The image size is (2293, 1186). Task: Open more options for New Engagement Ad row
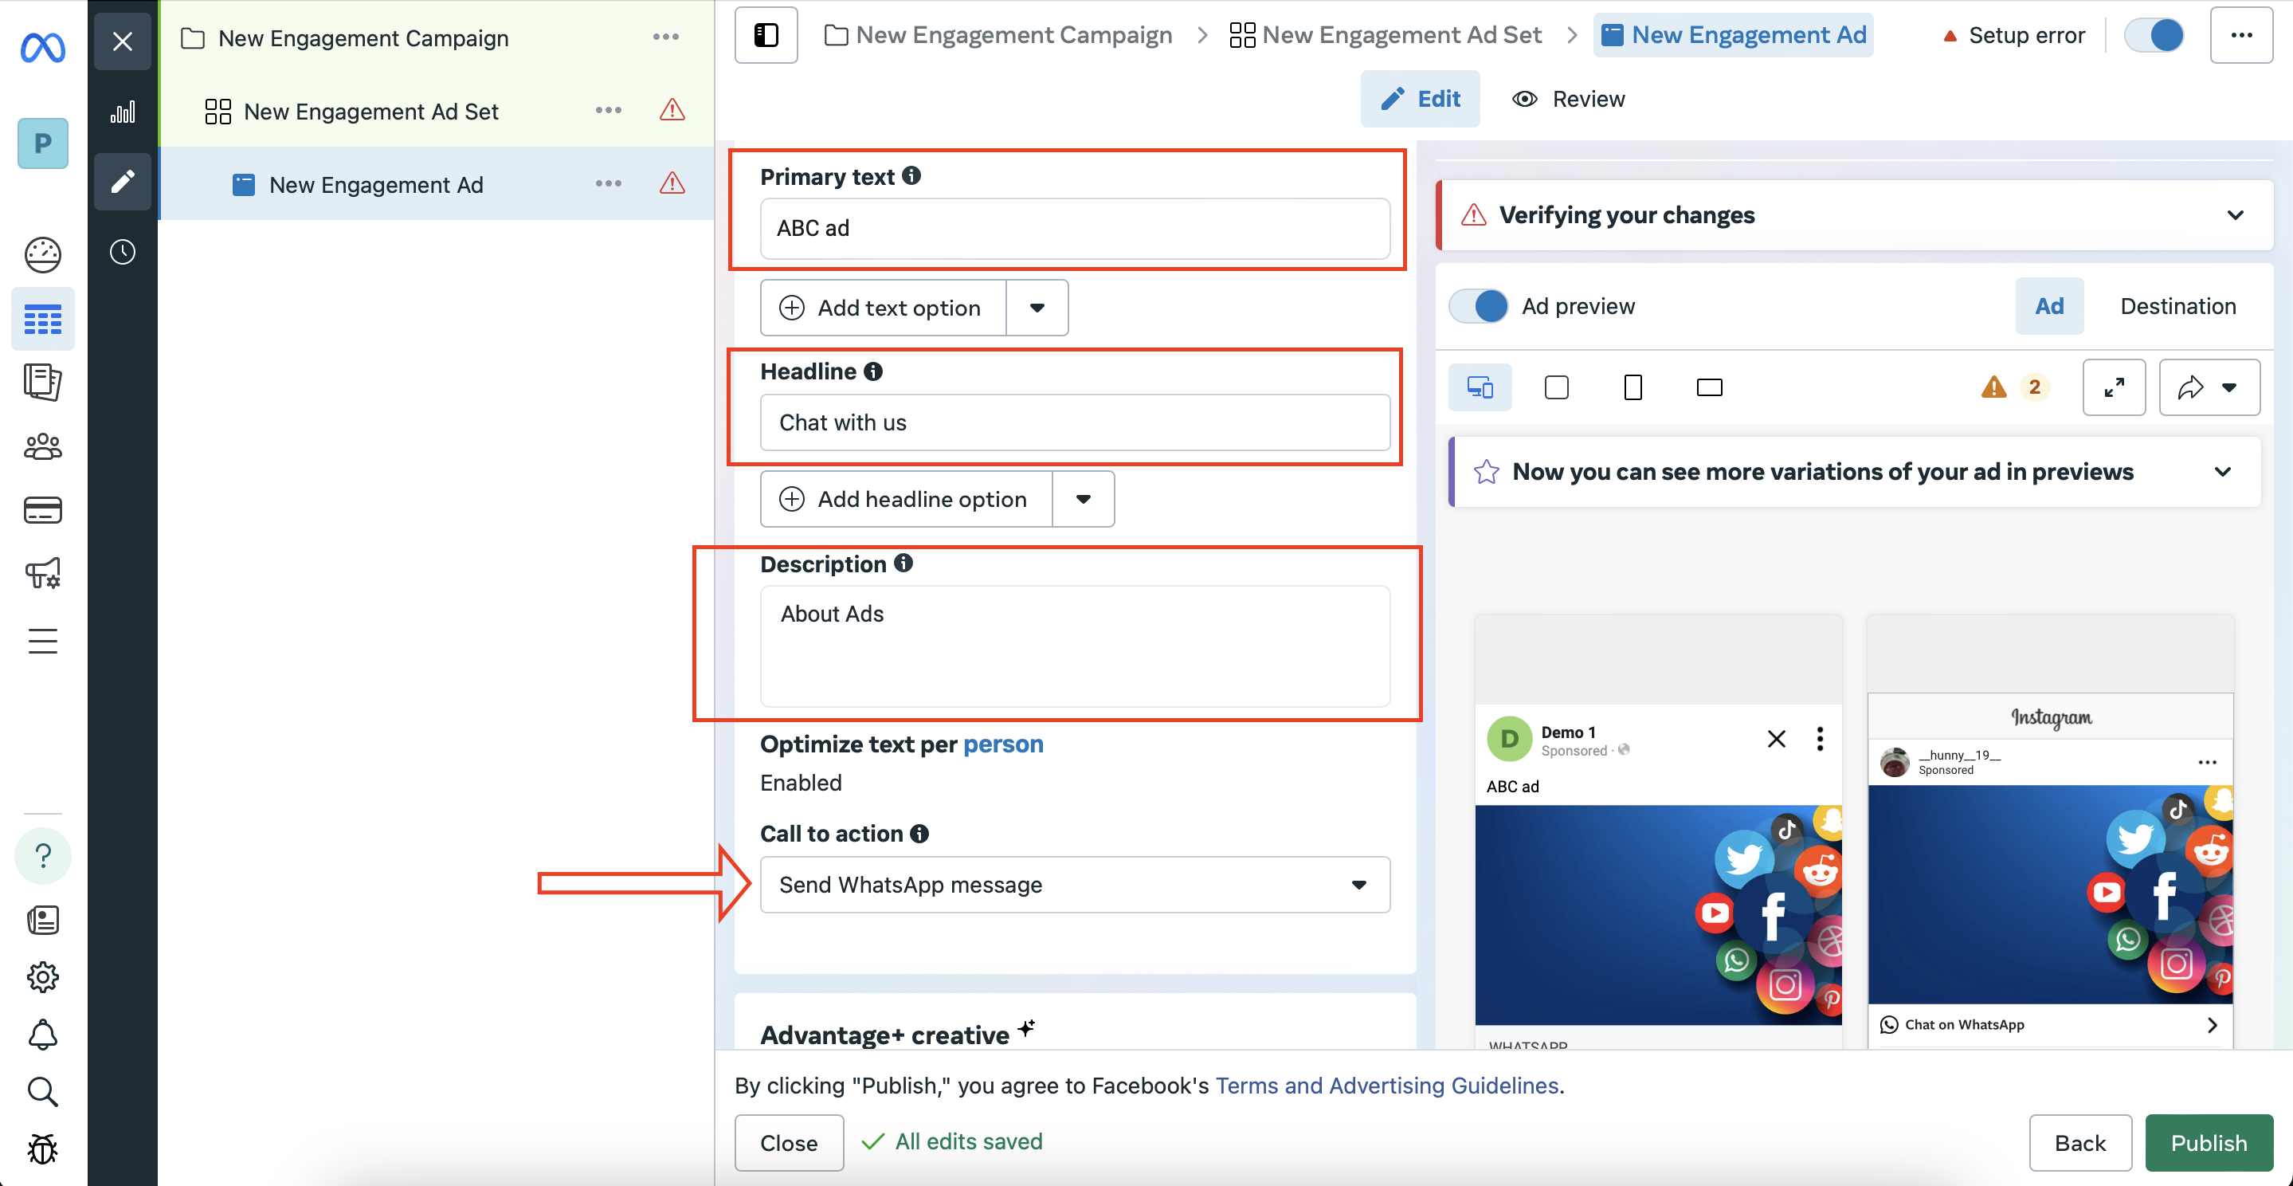[609, 184]
